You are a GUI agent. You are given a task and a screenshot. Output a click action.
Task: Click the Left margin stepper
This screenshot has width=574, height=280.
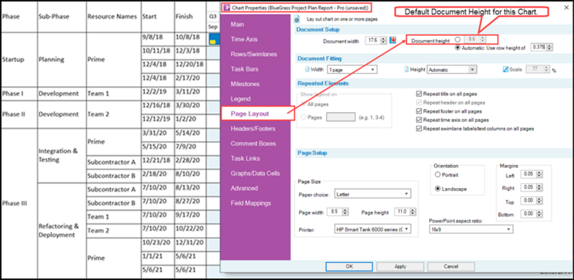[540, 174]
